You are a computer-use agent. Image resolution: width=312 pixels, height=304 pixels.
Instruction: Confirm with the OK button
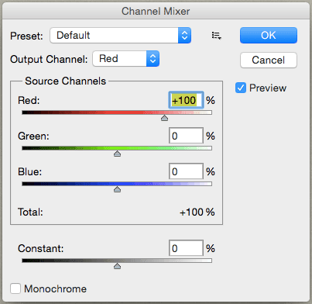point(269,36)
